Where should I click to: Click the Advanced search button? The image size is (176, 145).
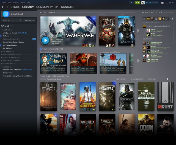pyautogui.click(x=29, y=20)
